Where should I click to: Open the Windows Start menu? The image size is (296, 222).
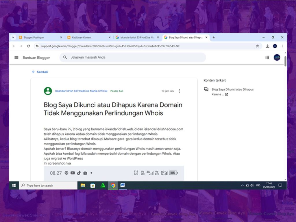[14, 185]
